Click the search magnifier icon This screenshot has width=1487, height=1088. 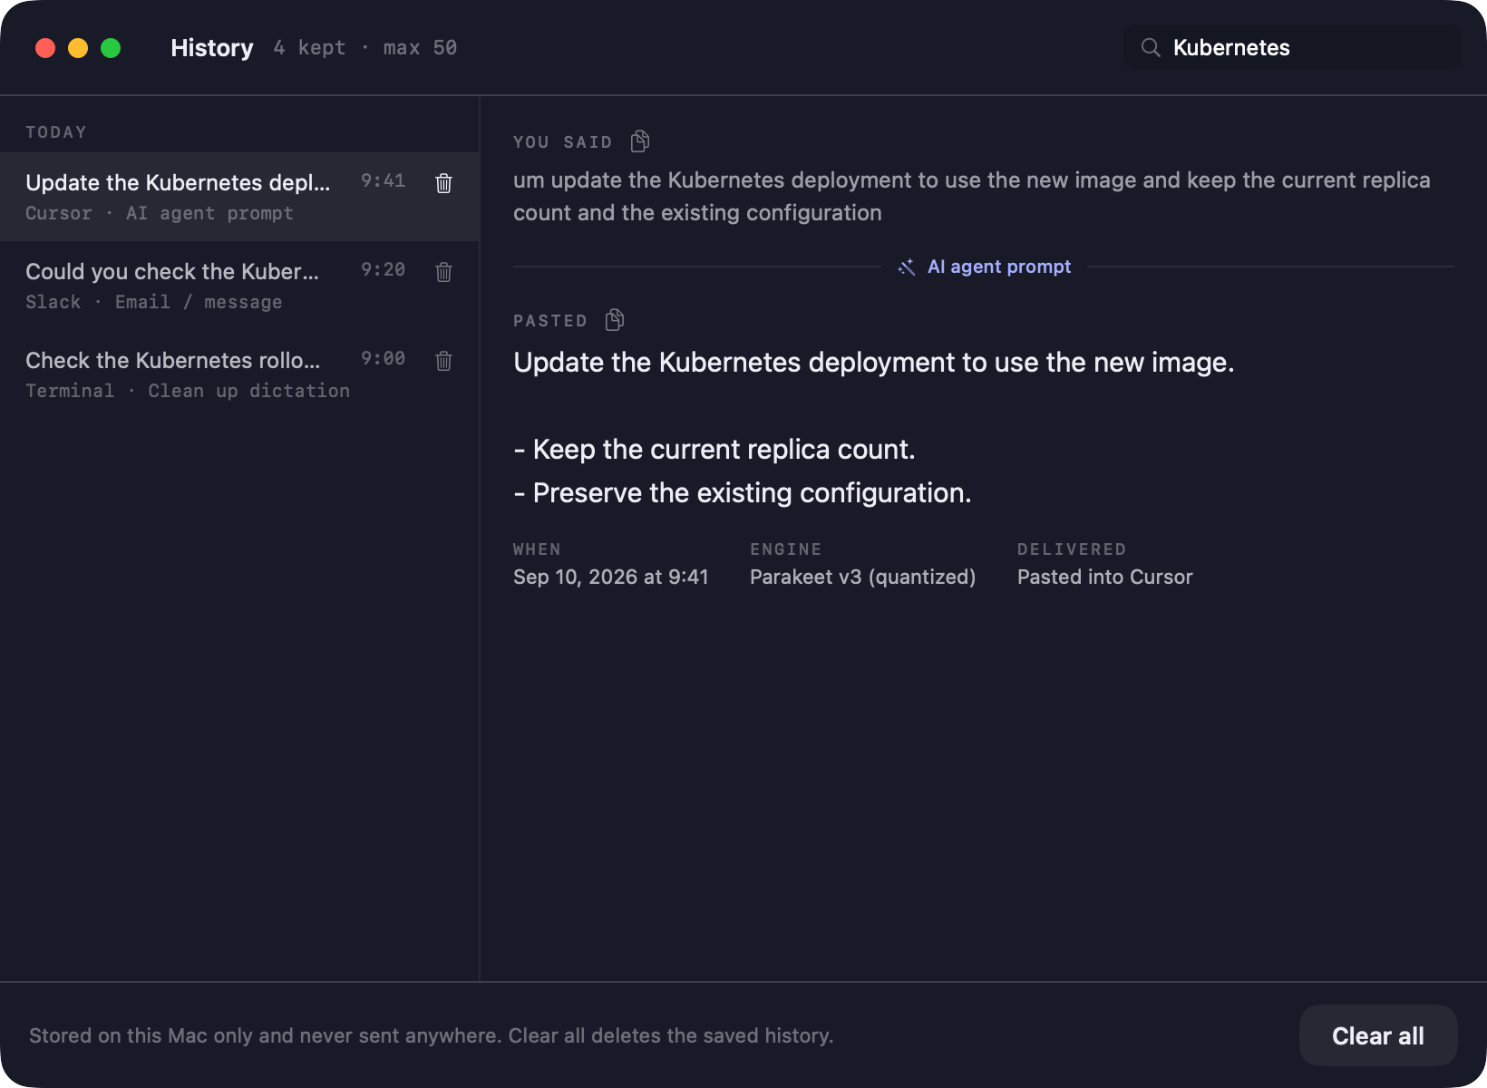pyautogui.click(x=1151, y=47)
